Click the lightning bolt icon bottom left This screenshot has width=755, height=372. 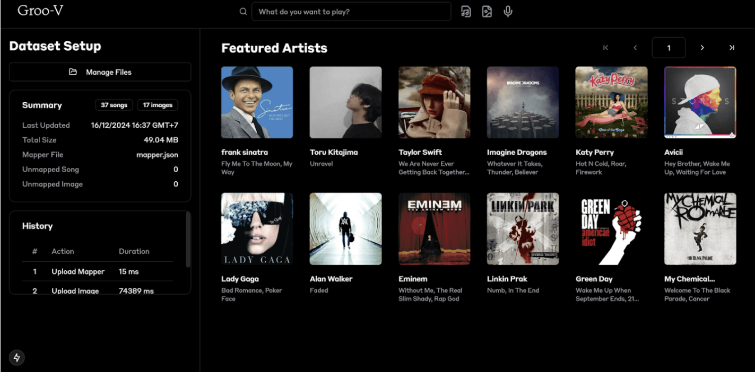[x=16, y=358]
